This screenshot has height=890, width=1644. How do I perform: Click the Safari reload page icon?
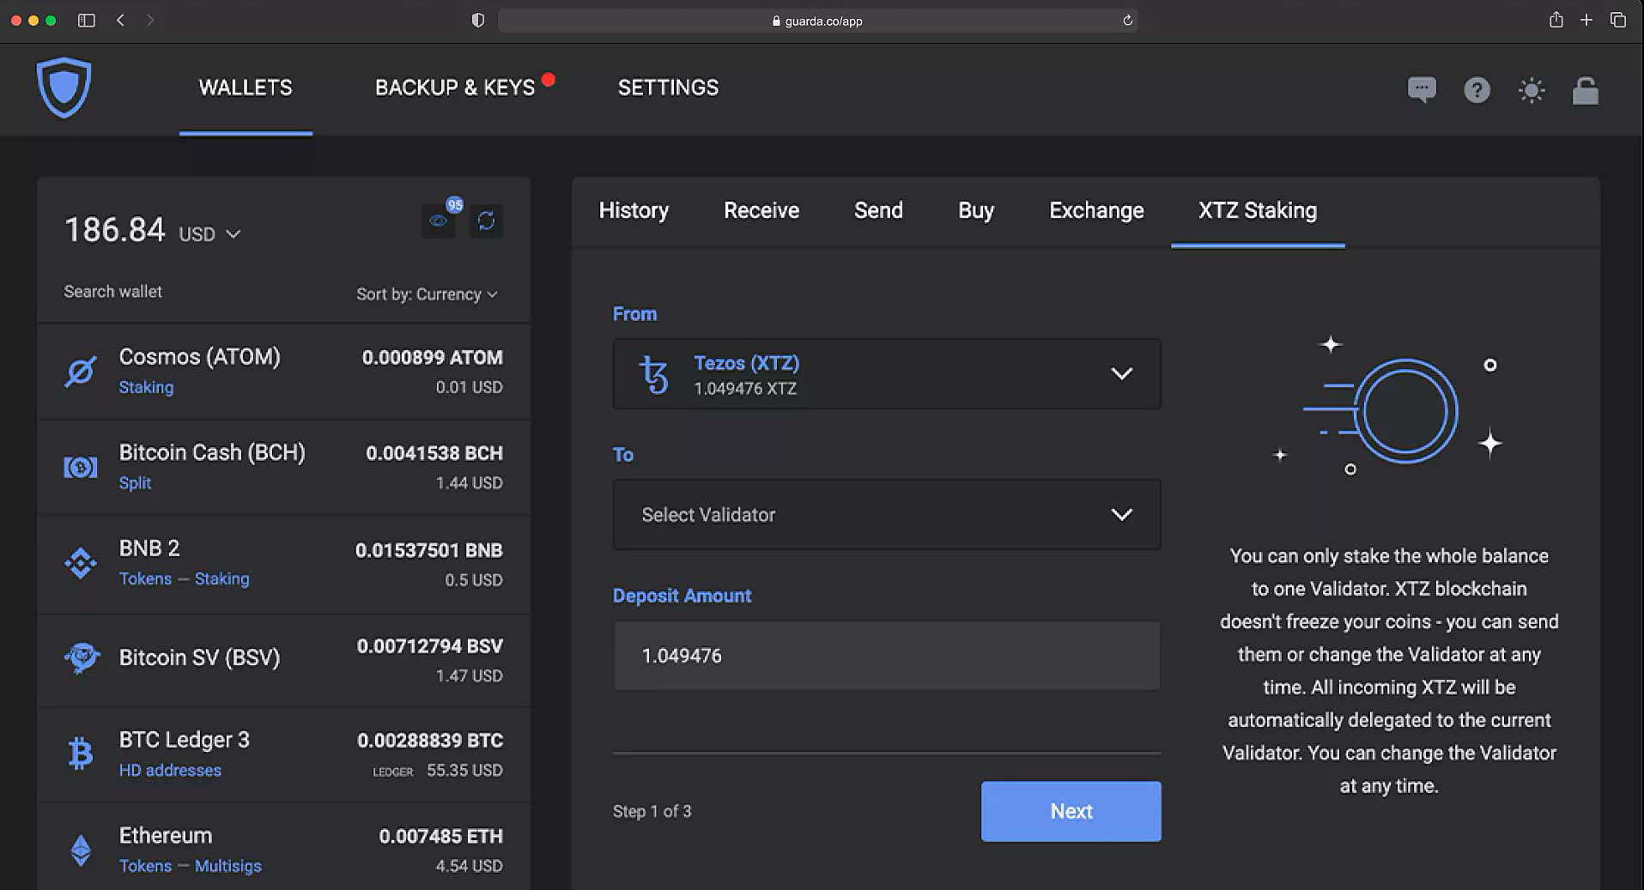click(x=1127, y=21)
